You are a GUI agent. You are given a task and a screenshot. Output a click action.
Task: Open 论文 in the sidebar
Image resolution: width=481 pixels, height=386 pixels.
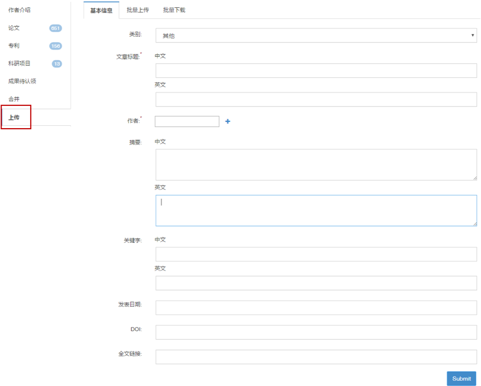pyautogui.click(x=14, y=28)
